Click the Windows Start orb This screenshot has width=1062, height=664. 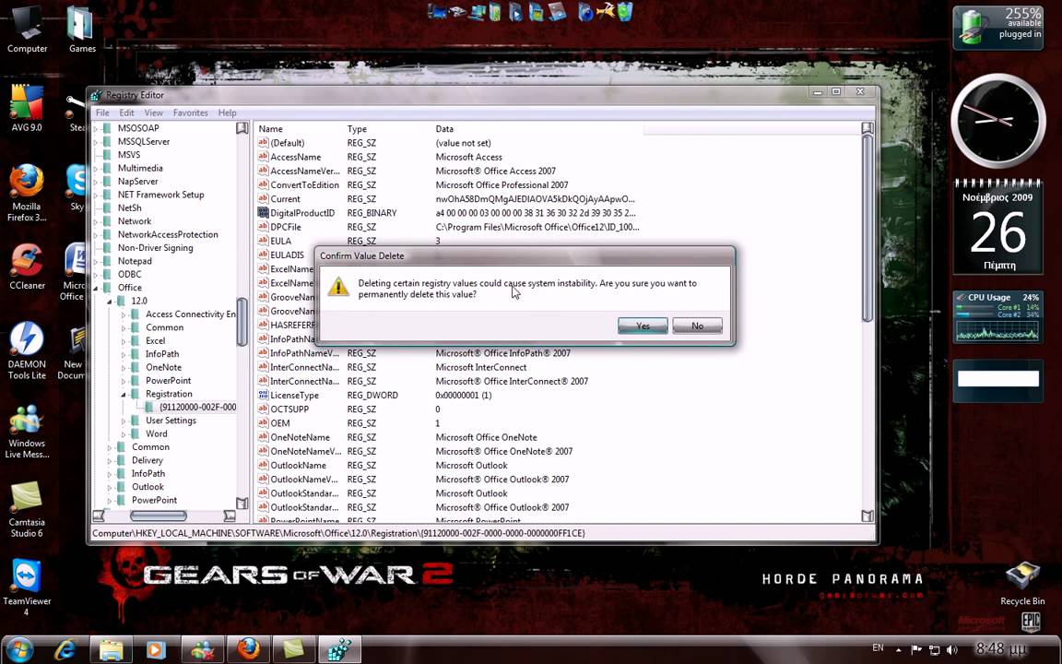pos(19,649)
